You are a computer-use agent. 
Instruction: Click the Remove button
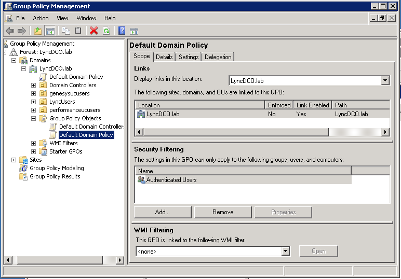(x=223, y=212)
